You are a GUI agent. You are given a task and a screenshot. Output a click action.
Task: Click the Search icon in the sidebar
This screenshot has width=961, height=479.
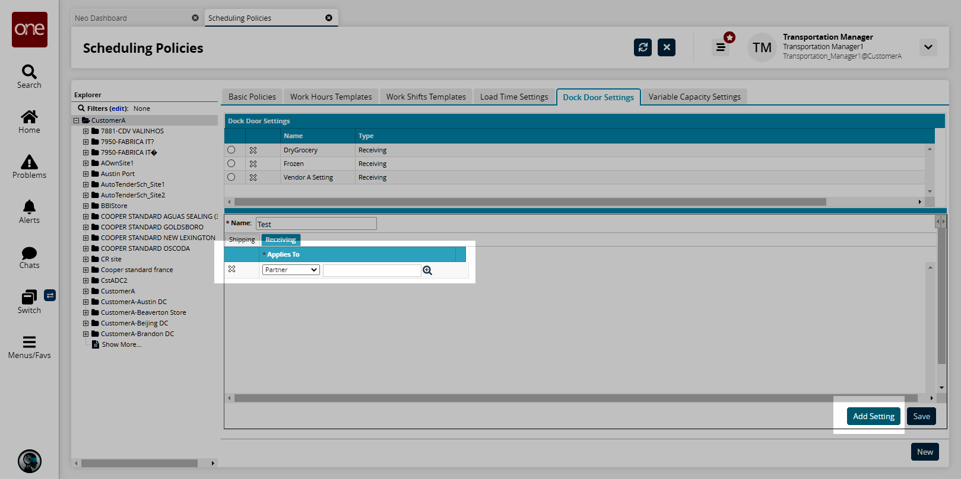pyautogui.click(x=29, y=72)
